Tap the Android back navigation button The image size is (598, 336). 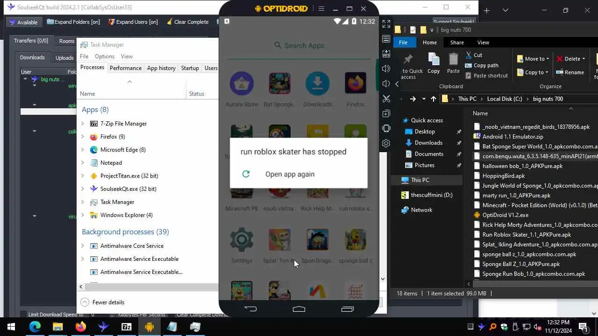[250, 308]
